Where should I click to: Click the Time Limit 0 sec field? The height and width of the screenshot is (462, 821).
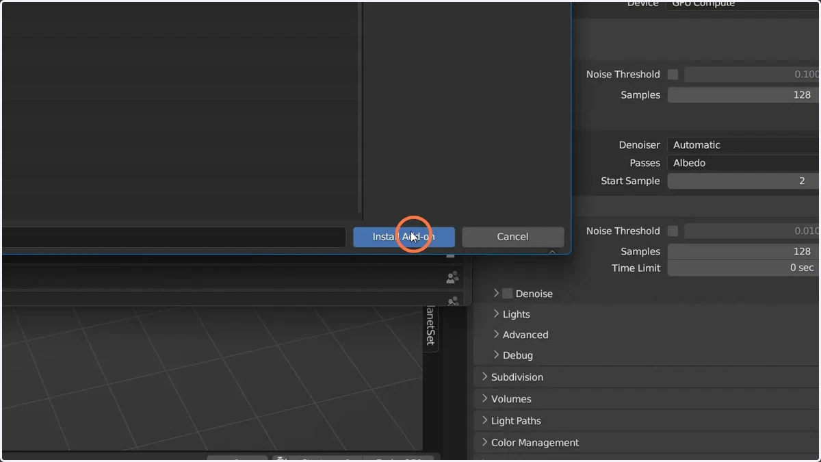(x=744, y=268)
